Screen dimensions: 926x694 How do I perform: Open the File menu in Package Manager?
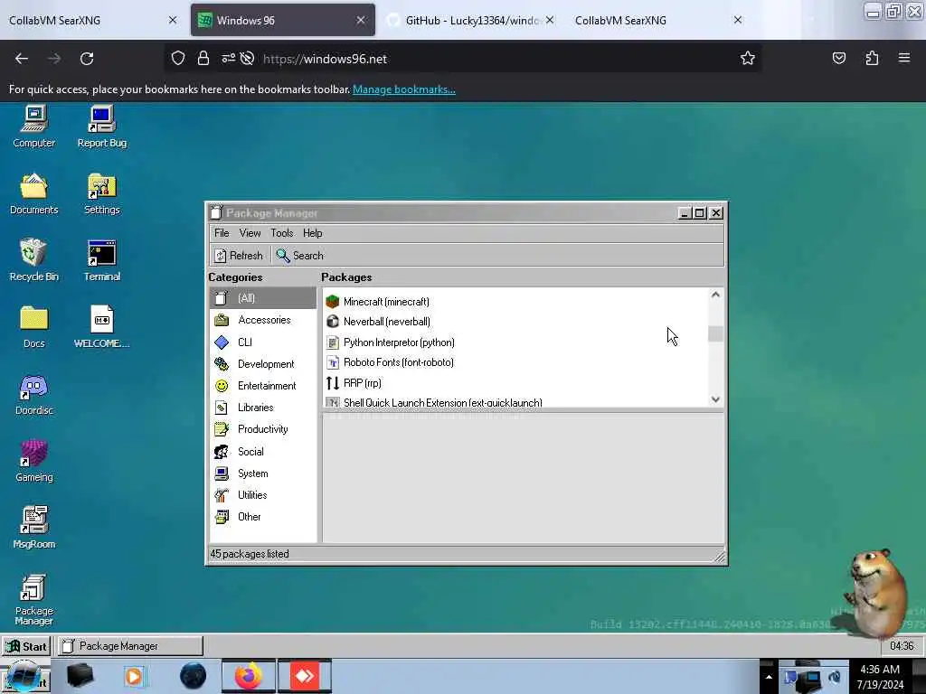[222, 233]
